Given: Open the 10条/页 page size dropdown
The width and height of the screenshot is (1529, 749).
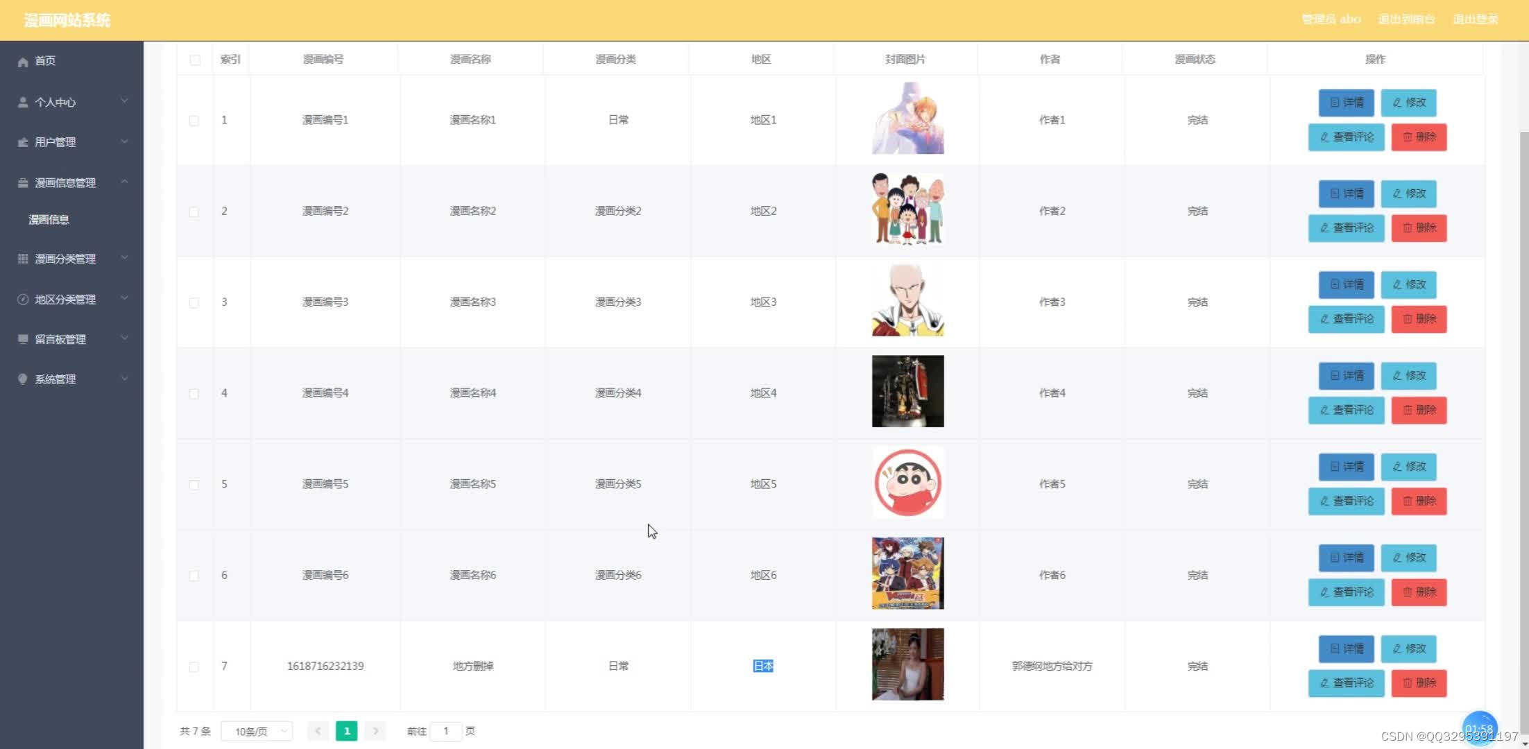Looking at the screenshot, I should tap(257, 731).
